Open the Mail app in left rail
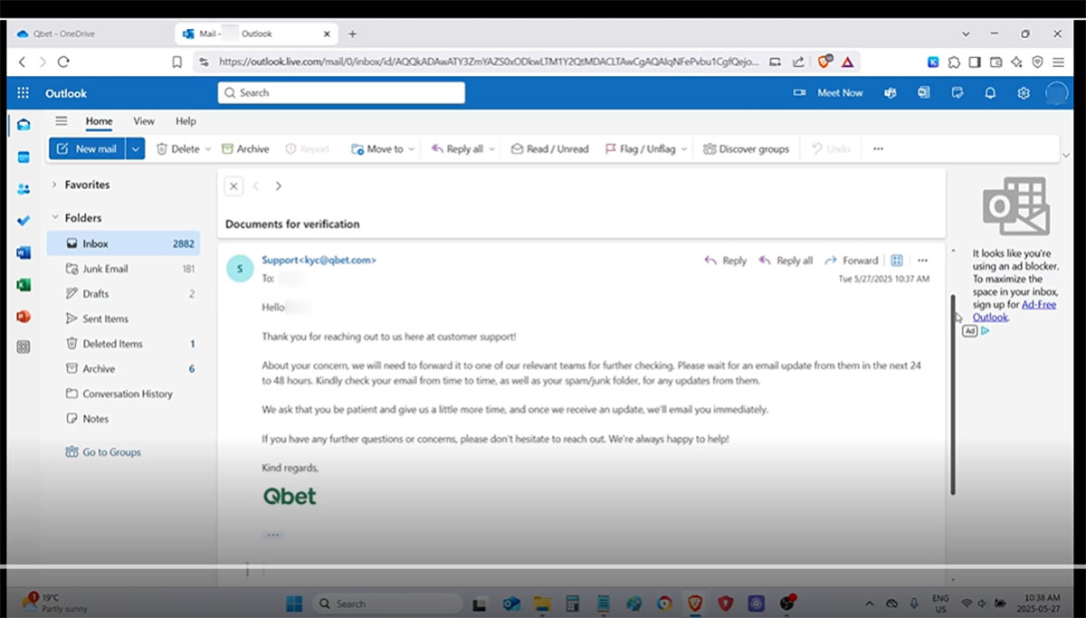This screenshot has width=1086, height=618. tap(24, 125)
